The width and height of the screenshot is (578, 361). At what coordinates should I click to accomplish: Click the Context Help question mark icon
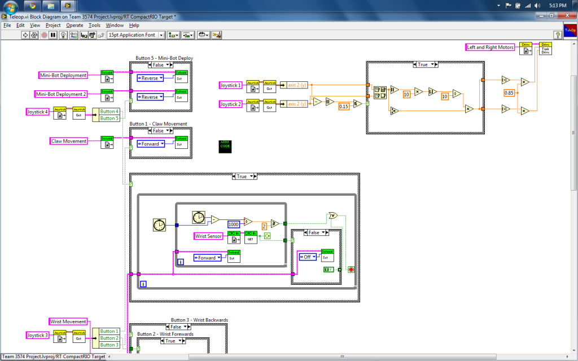(x=558, y=35)
